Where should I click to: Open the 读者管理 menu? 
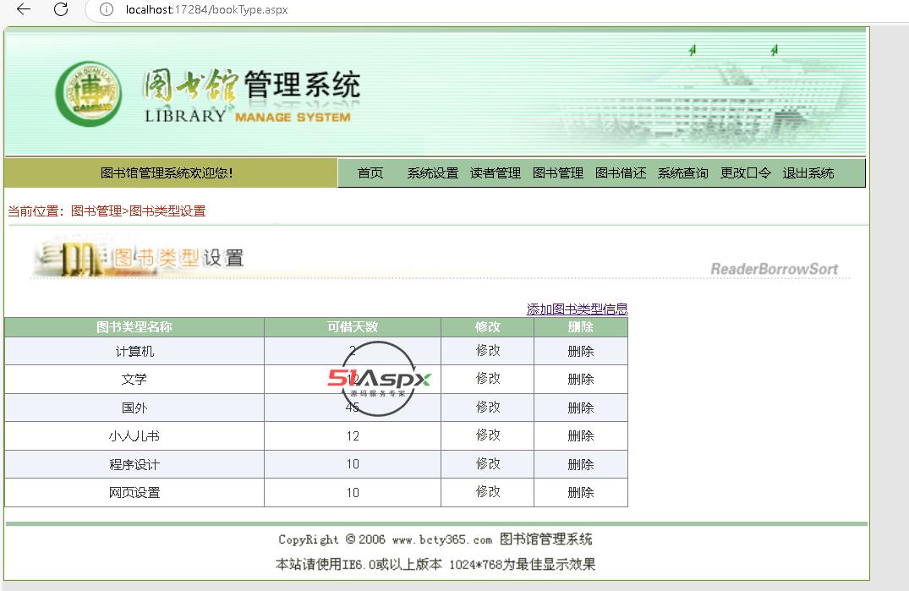[495, 173]
